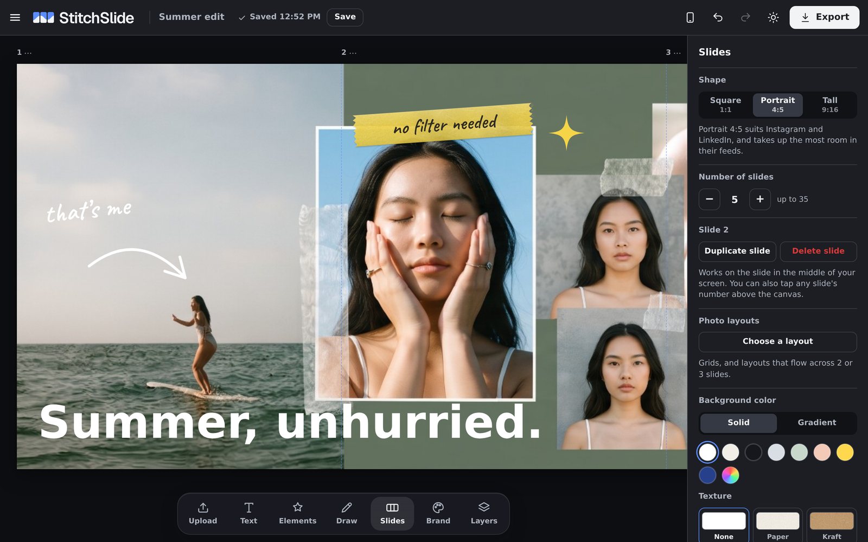Click the Save button

(345, 17)
